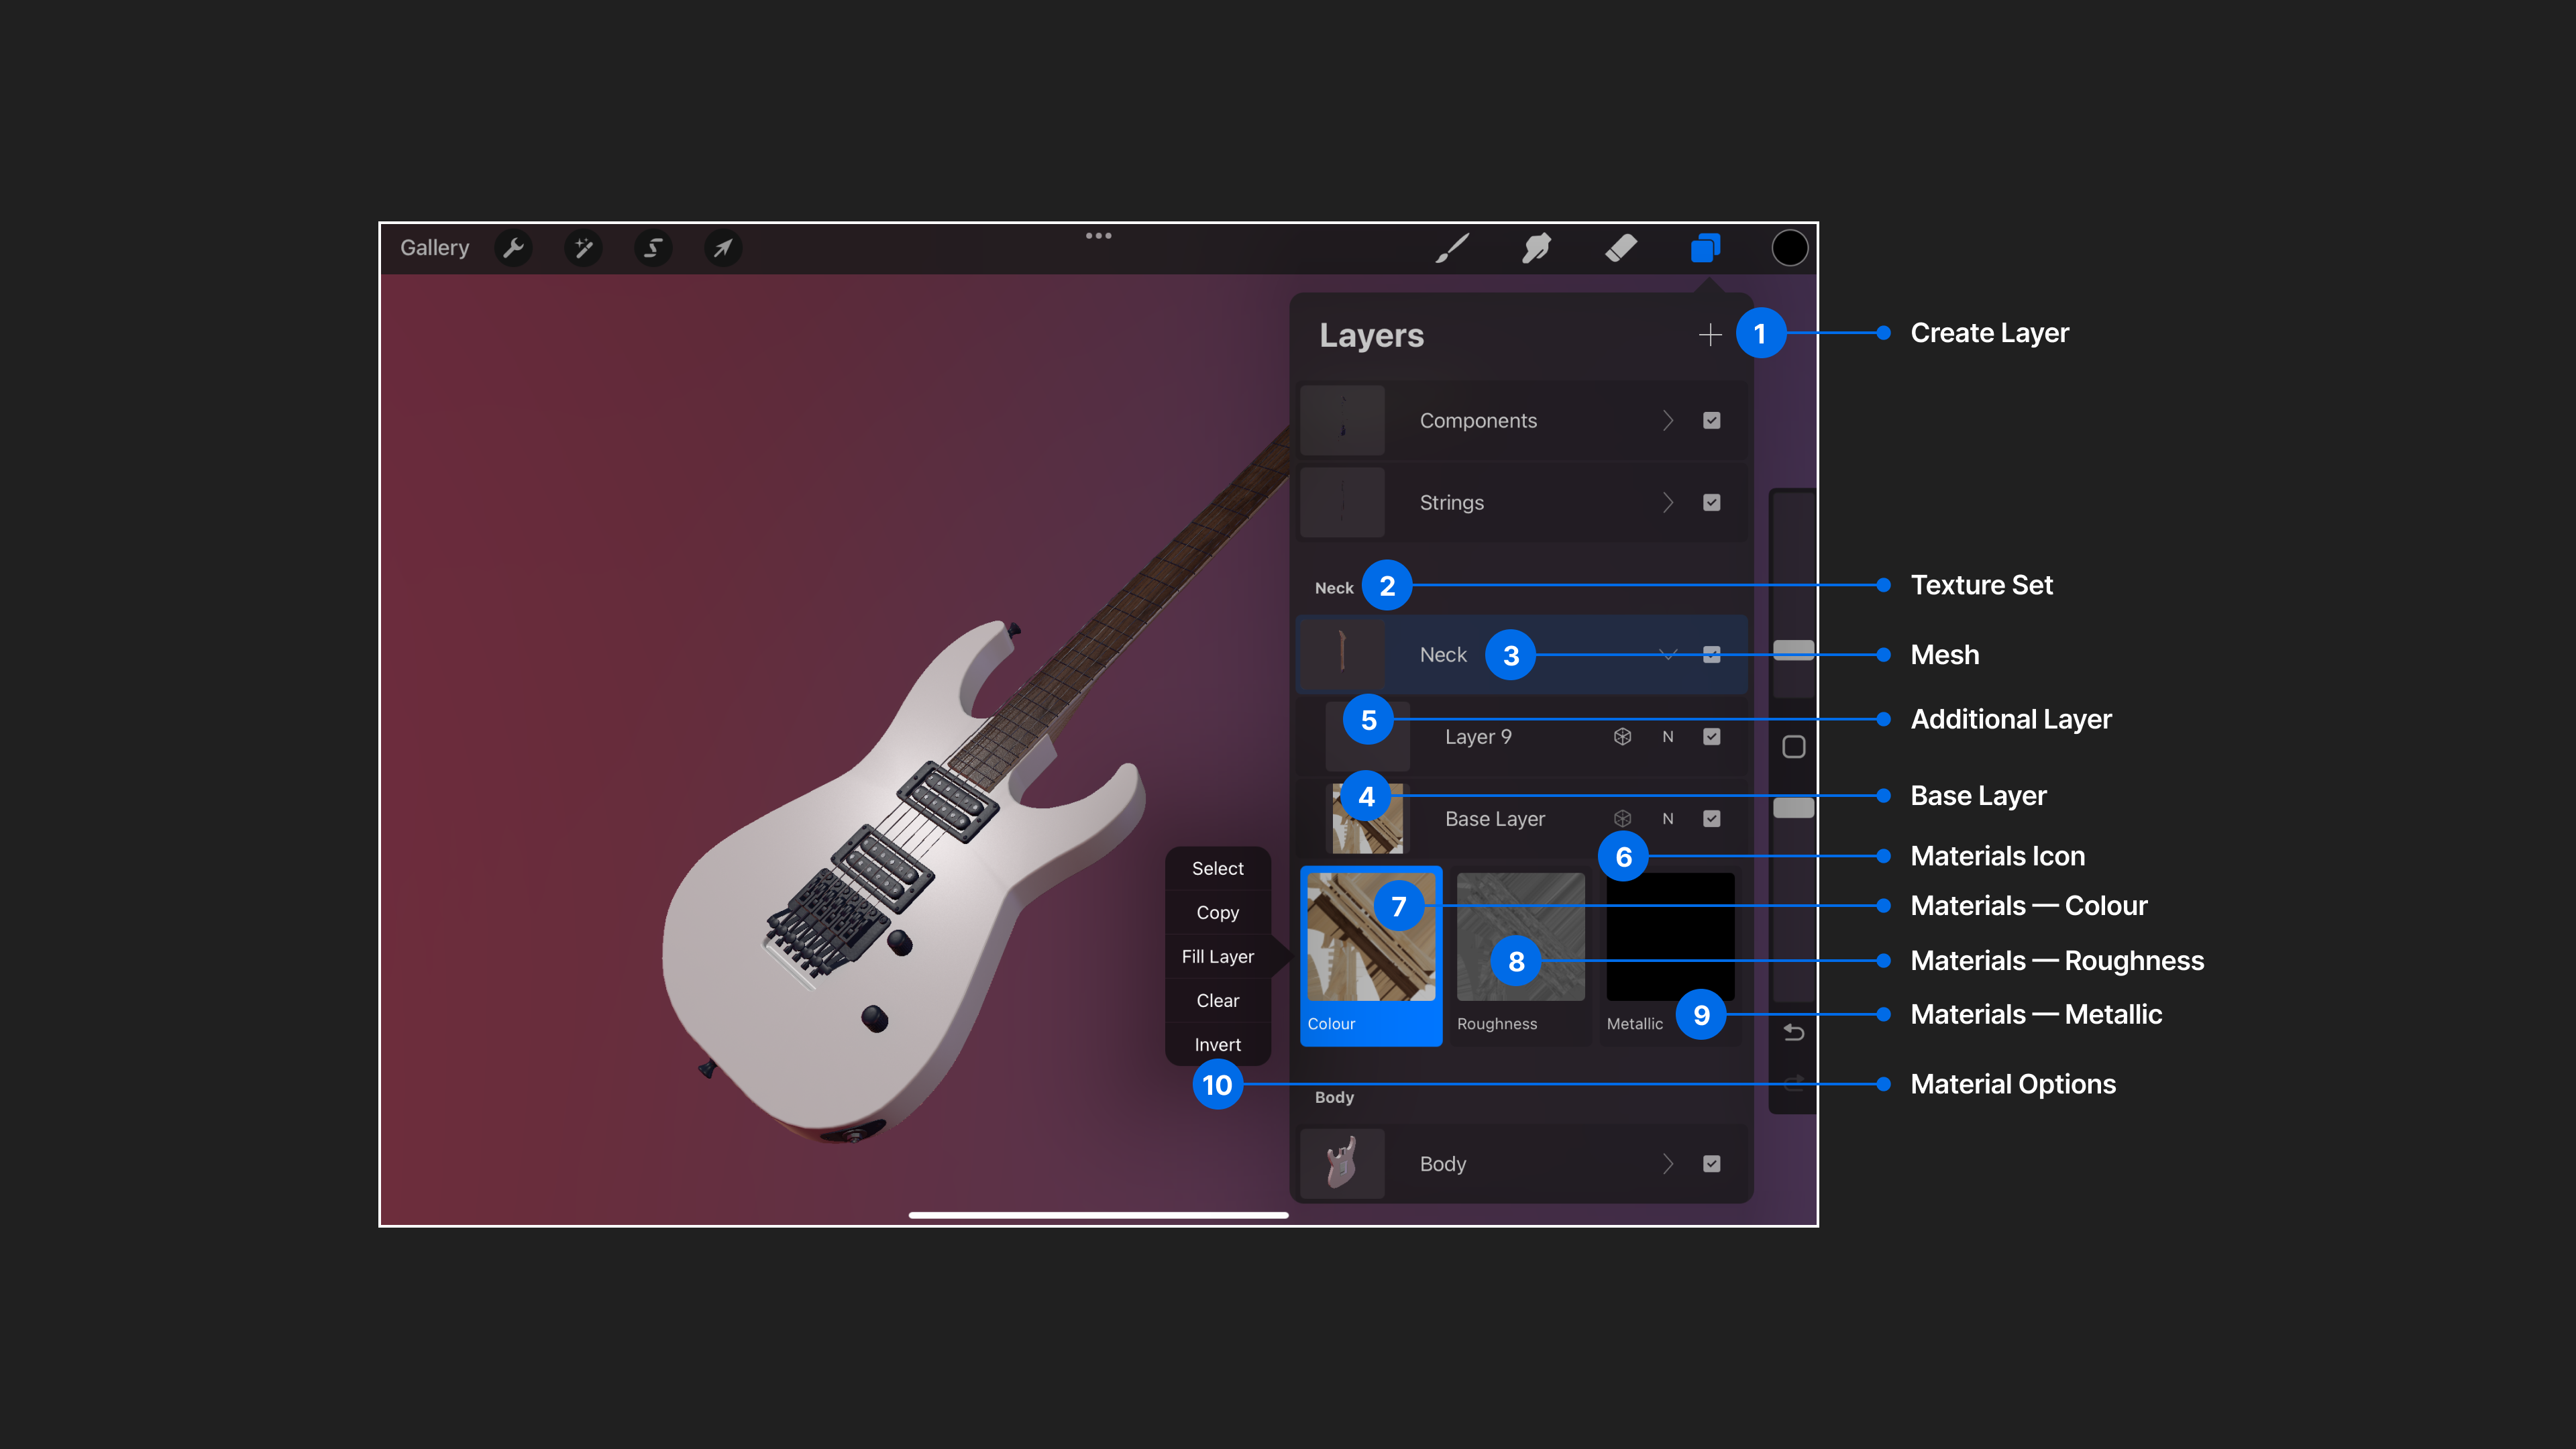
Task: Choose Invert in the material options menu
Action: pyautogui.click(x=1217, y=1045)
